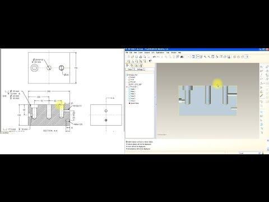Open the Applications menu
The height and width of the screenshot is (202, 269).
160,53
